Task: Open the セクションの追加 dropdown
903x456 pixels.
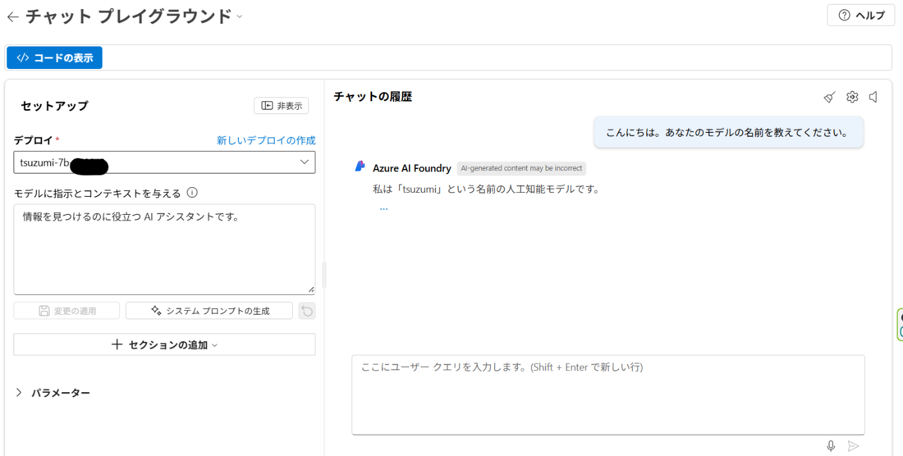Action: pyautogui.click(x=164, y=344)
